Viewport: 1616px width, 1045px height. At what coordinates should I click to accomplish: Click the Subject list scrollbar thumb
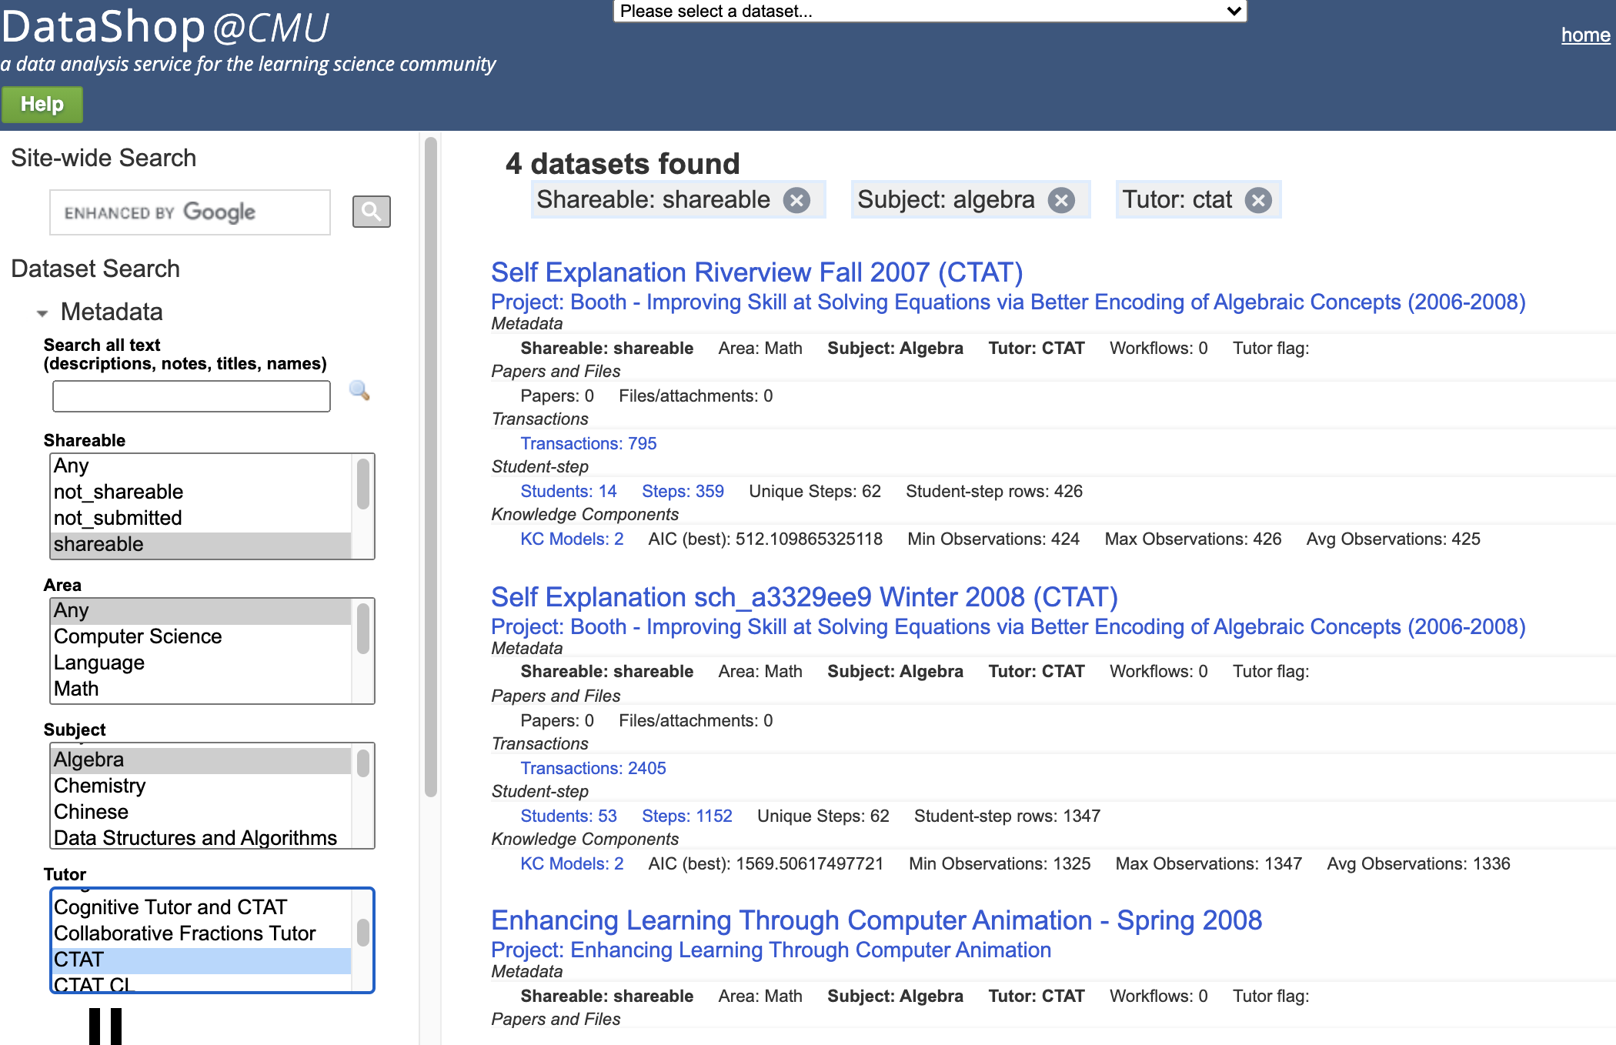[363, 763]
